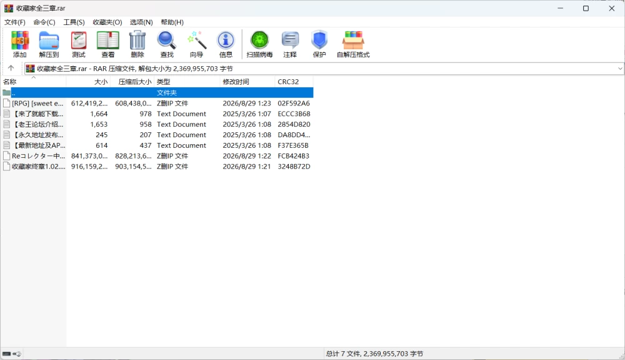Image resolution: width=625 pixels, height=360 pixels.
Task: Open the 选项(N) menu
Action: coord(141,22)
